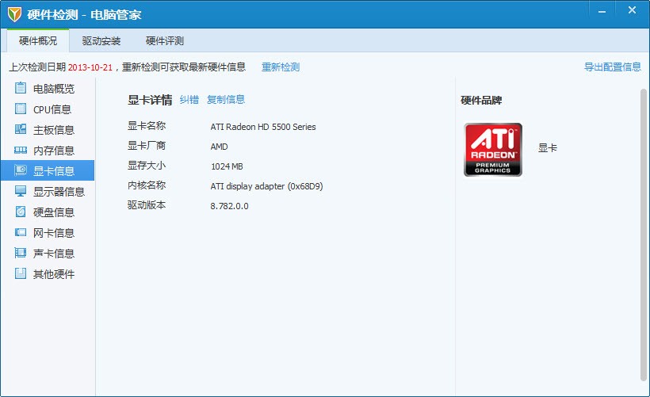650x397 pixels.
Task: Click 导出配置信息 to export the configuration
Action: [x=612, y=67]
